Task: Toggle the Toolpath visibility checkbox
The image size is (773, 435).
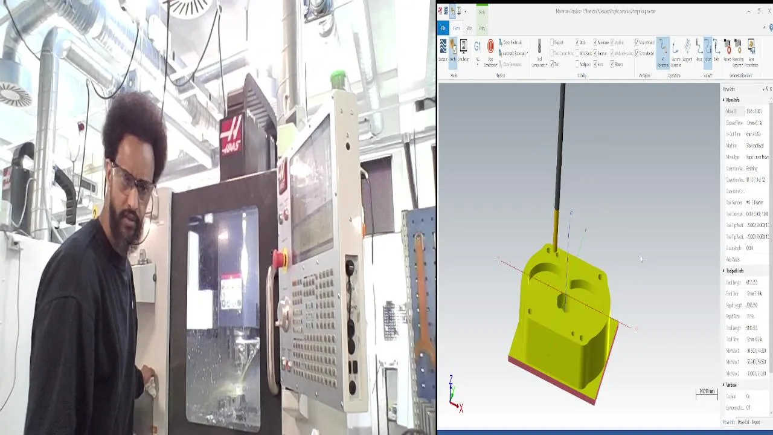Action: click(552, 42)
